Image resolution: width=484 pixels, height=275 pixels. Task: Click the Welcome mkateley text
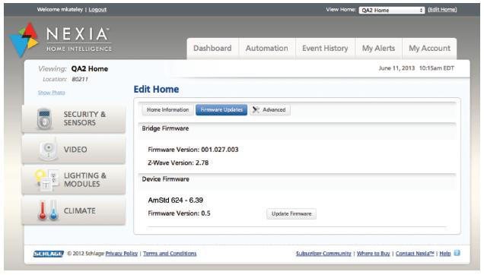coord(60,10)
